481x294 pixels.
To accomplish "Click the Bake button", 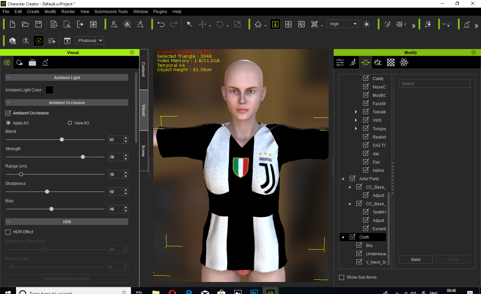I will 416,259.
